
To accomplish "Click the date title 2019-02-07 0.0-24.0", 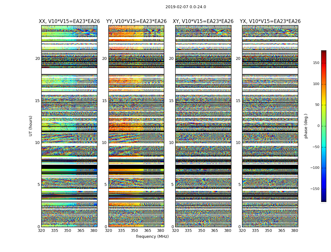I will pos(186,7).
